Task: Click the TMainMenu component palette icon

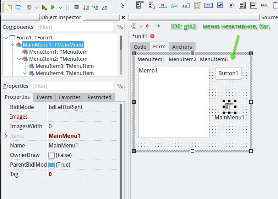Action: click(140, 5)
